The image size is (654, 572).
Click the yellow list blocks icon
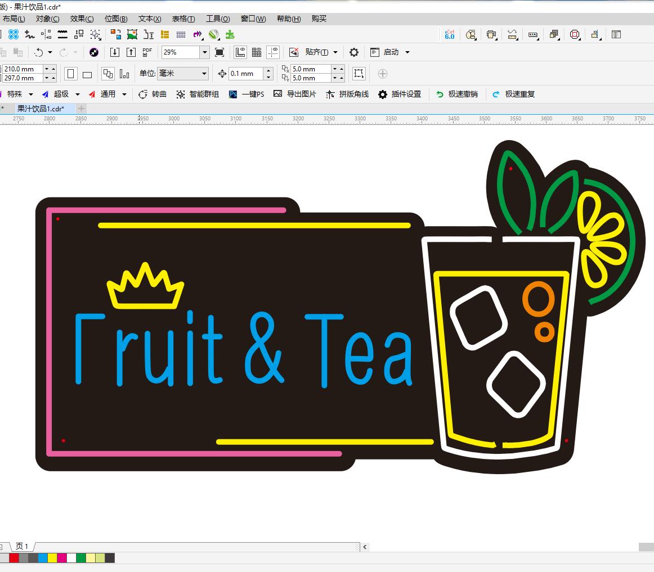pyautogui.click(x=165, y=35)
